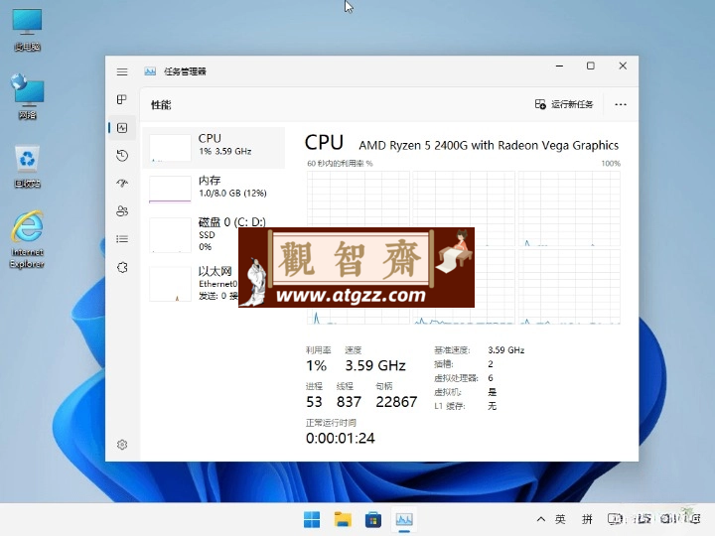Click the disk 0 mini graph thumbnail
Viewport: 715px width, 536px height.
170,235
